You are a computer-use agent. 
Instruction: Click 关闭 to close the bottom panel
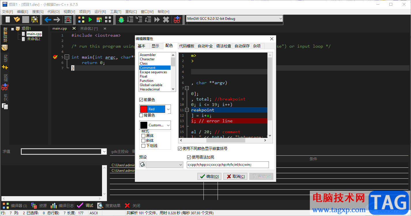pyautogui.click(x=132, y=206)
